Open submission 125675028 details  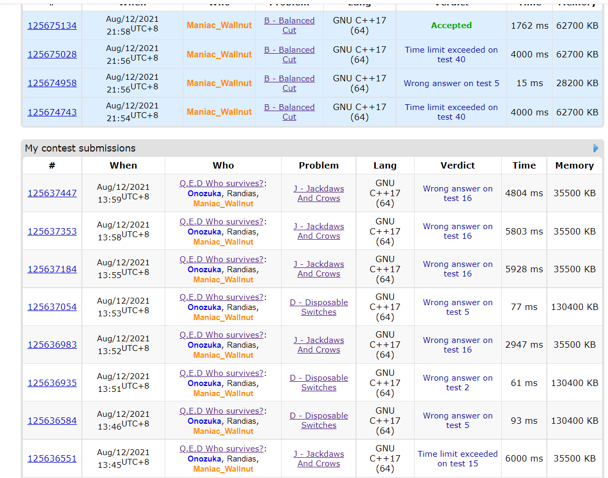[52, 54]
